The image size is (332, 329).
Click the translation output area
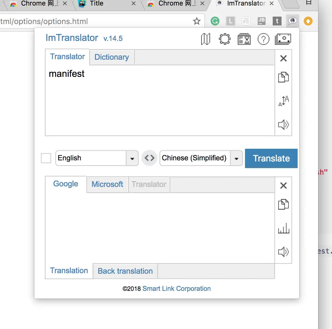[160, 228]
